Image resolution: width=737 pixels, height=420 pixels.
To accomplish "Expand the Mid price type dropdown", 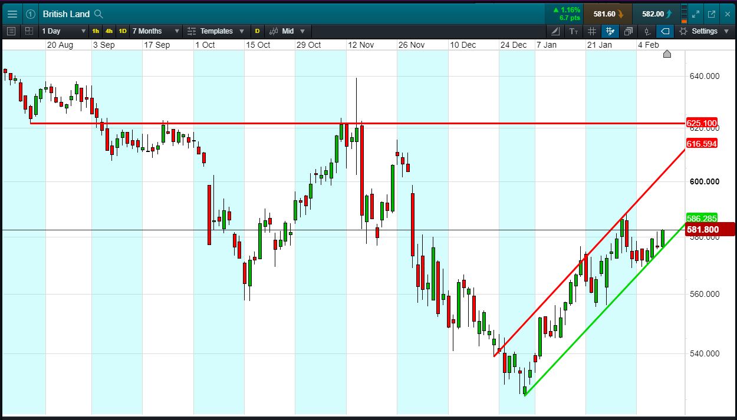I will (302, 31).
